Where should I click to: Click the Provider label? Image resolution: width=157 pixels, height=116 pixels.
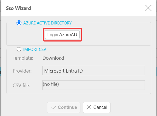[22, 71]
